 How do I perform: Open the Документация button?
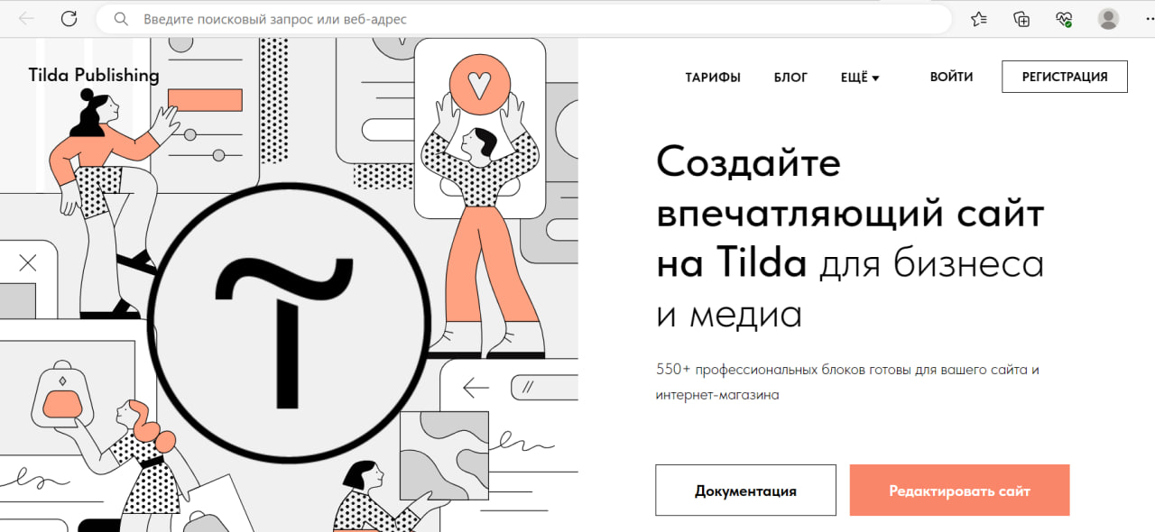tap(744, 490)
